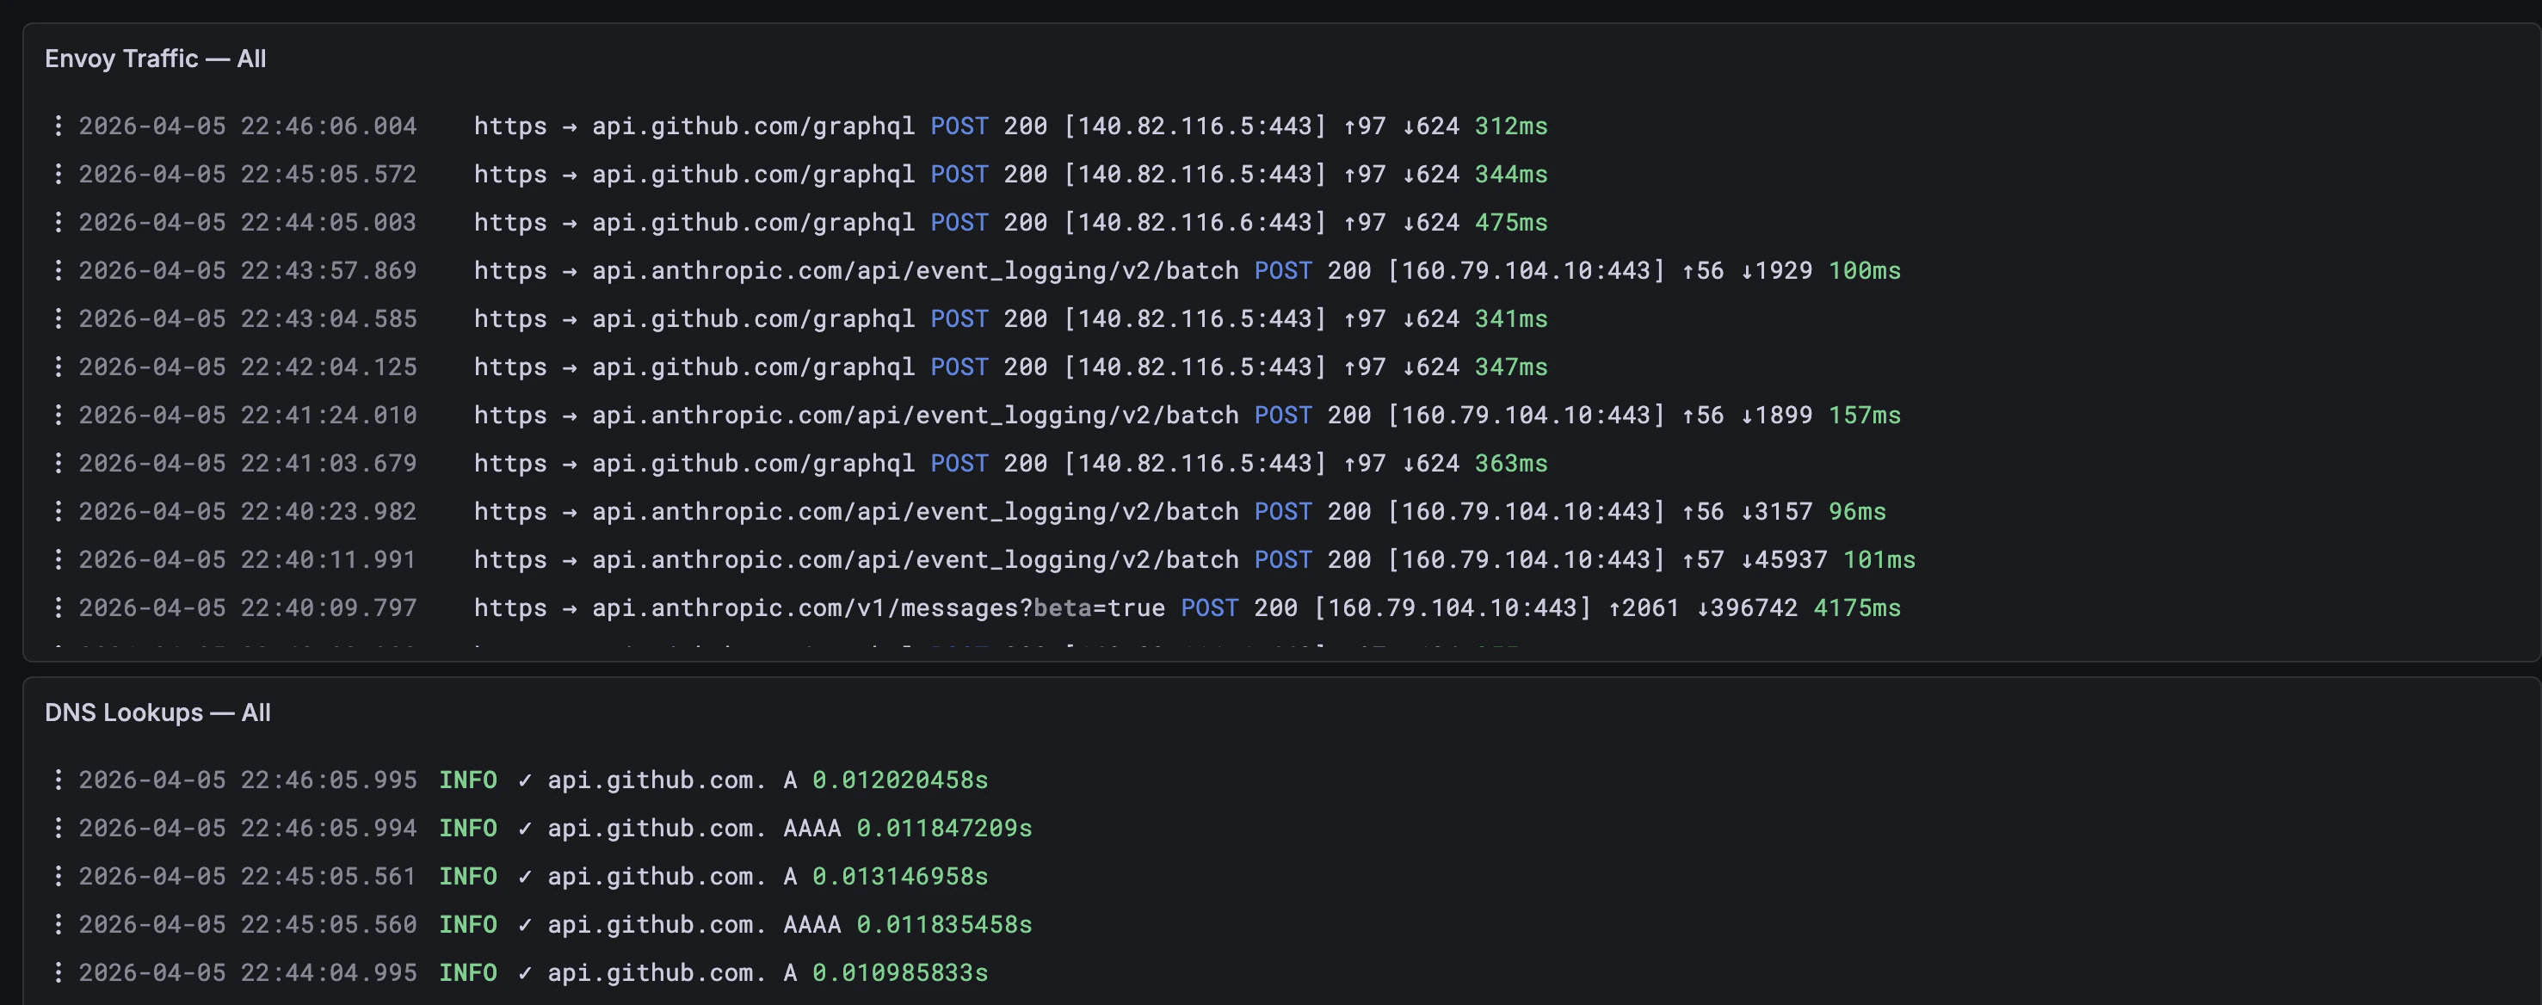Click api.github.com. hostname in 22:46:05.994 row

tap(657, 829)
